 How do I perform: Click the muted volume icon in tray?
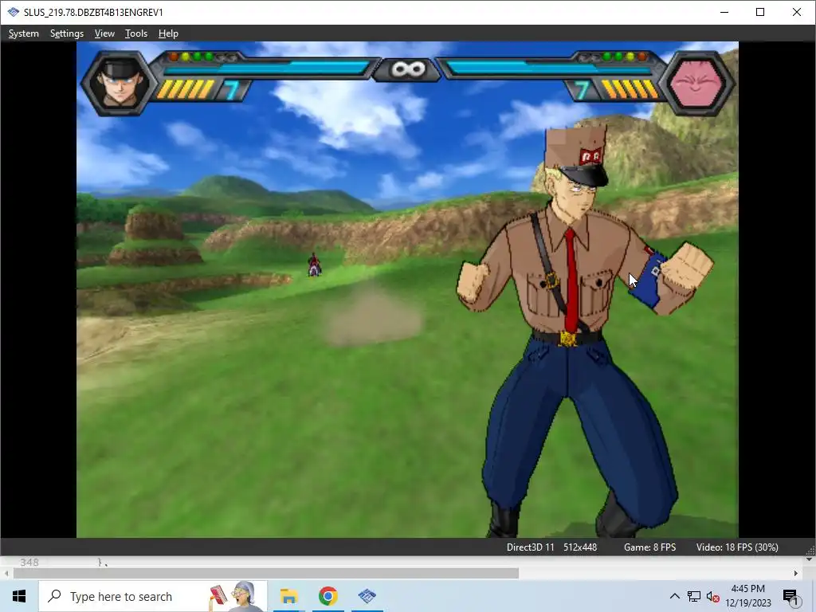(712, 597)
